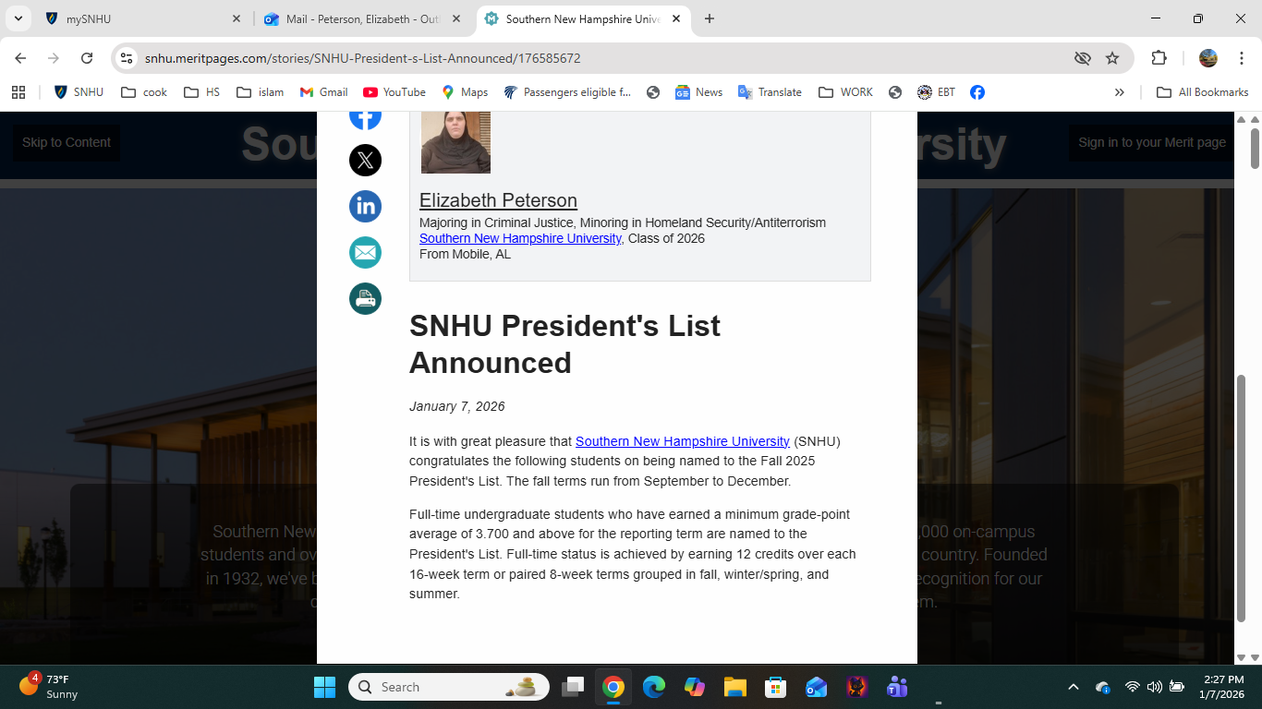Open the News bookmark
This screenshot has width=1262, height=709.
coord(699,92)
